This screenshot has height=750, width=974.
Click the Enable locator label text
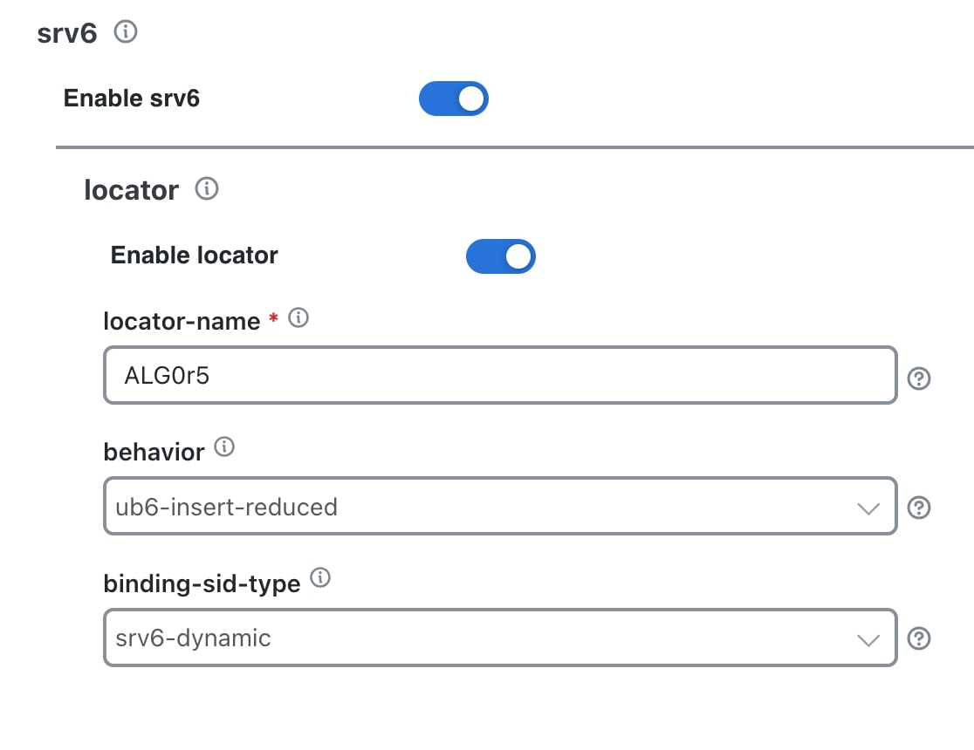194,255
